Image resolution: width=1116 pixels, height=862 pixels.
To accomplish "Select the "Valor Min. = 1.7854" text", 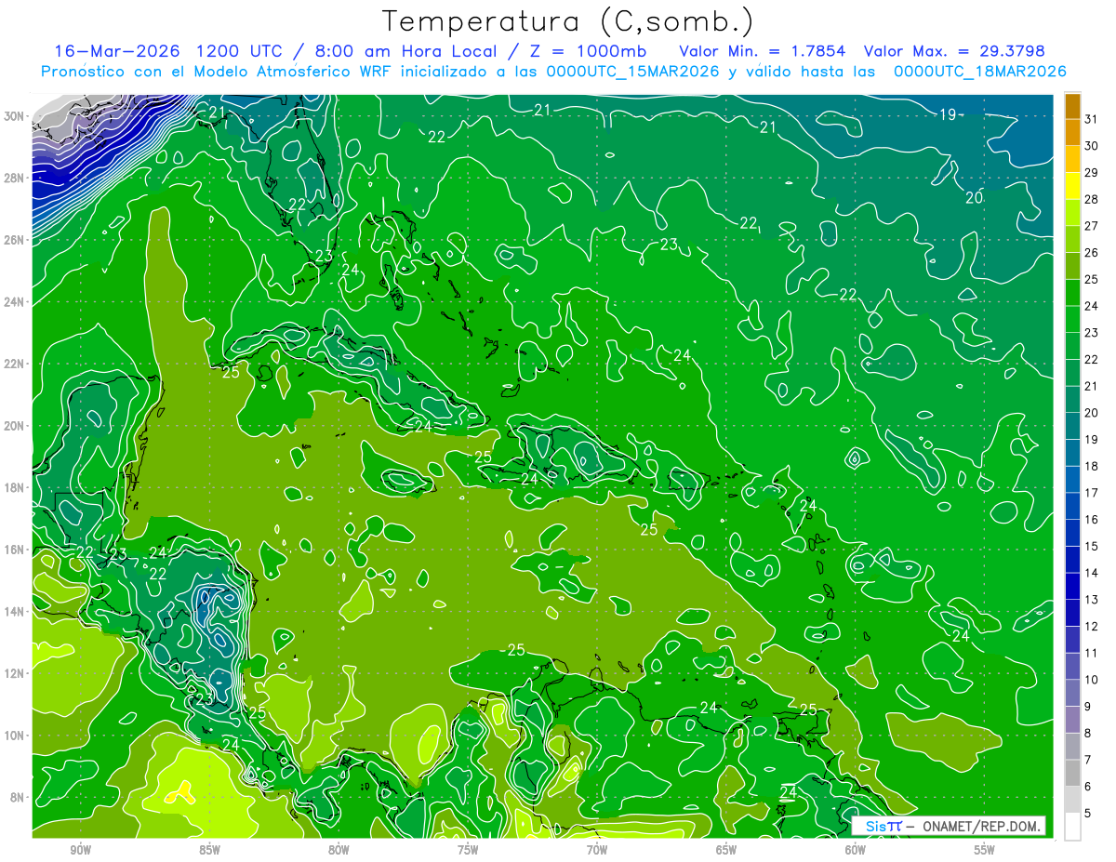I will click(763, 50).
